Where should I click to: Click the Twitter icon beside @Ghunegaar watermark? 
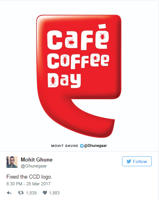pos(81,146)
